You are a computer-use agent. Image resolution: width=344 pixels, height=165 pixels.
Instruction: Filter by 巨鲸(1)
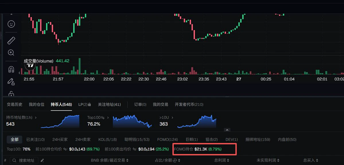coord(192,139)
